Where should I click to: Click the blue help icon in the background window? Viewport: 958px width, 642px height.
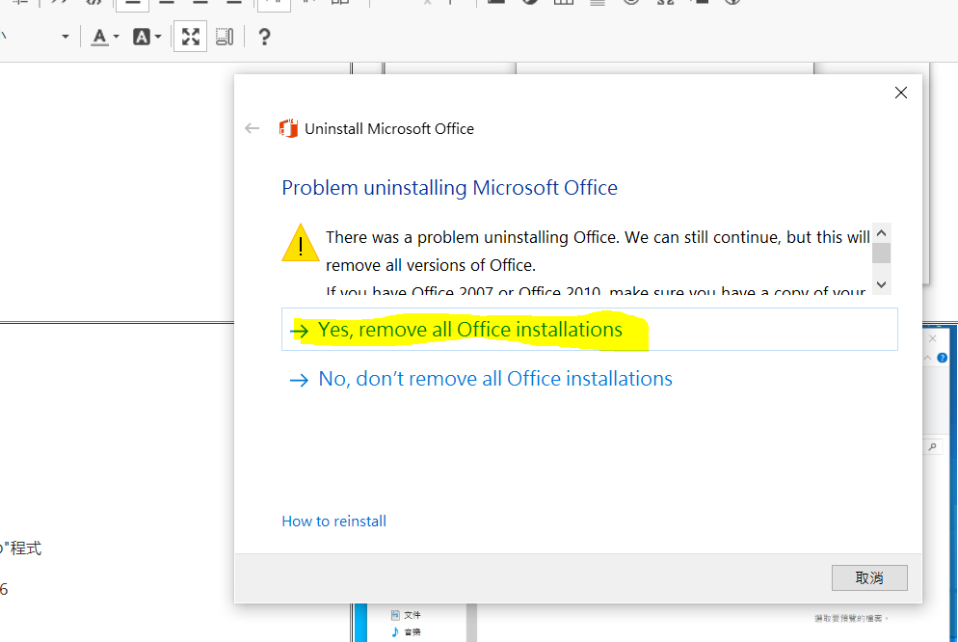coord(943,358)
